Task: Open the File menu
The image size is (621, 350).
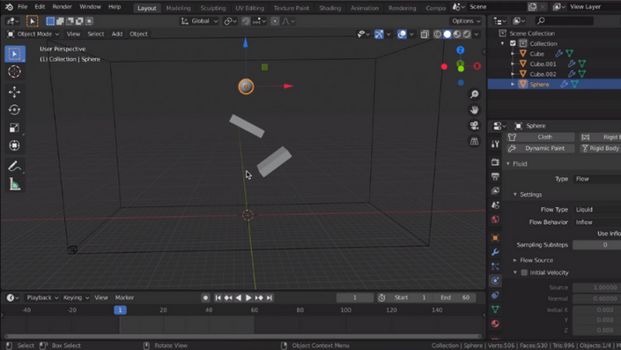Action: (23, 7)
